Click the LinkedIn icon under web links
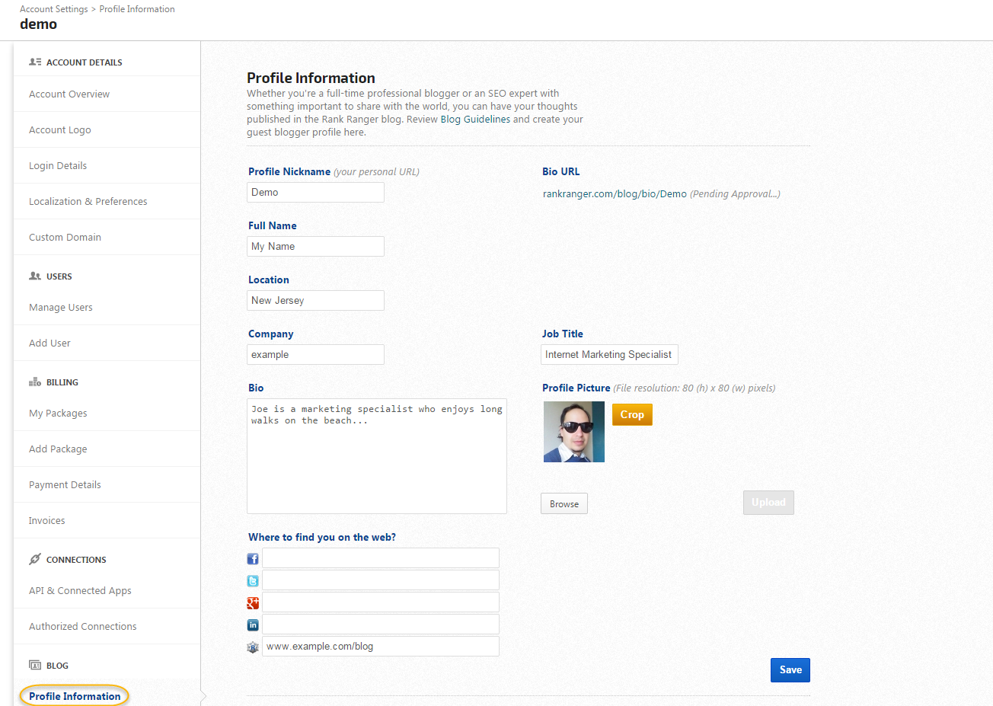 pos(253,625)
